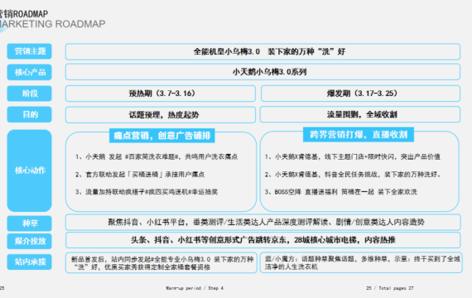Click the text 话题预埋，热度起势

pos(164,115)
